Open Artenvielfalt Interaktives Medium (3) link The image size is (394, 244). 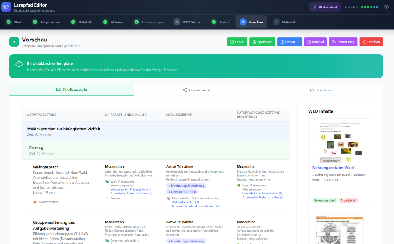[195, 206]
